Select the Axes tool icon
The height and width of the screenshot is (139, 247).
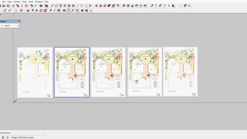point(169,6)
